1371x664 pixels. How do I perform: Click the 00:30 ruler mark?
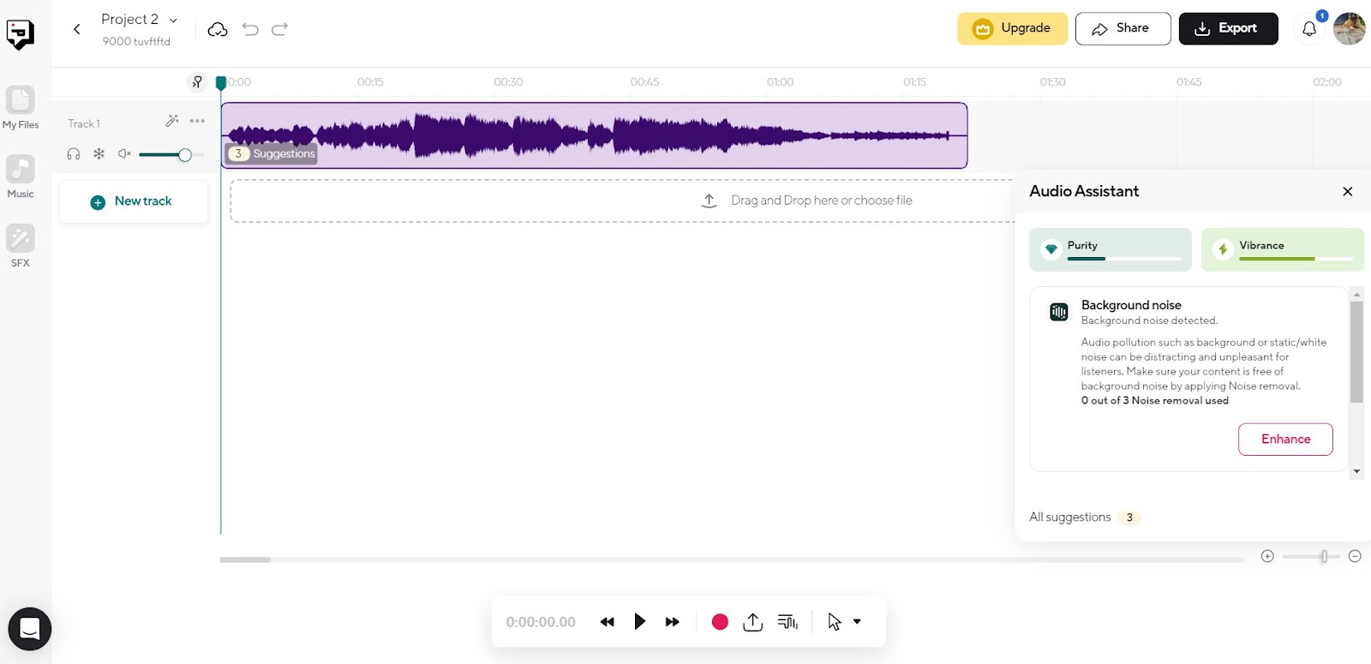pos(508,82)
